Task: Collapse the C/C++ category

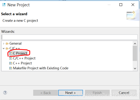Action: [4, 48]
